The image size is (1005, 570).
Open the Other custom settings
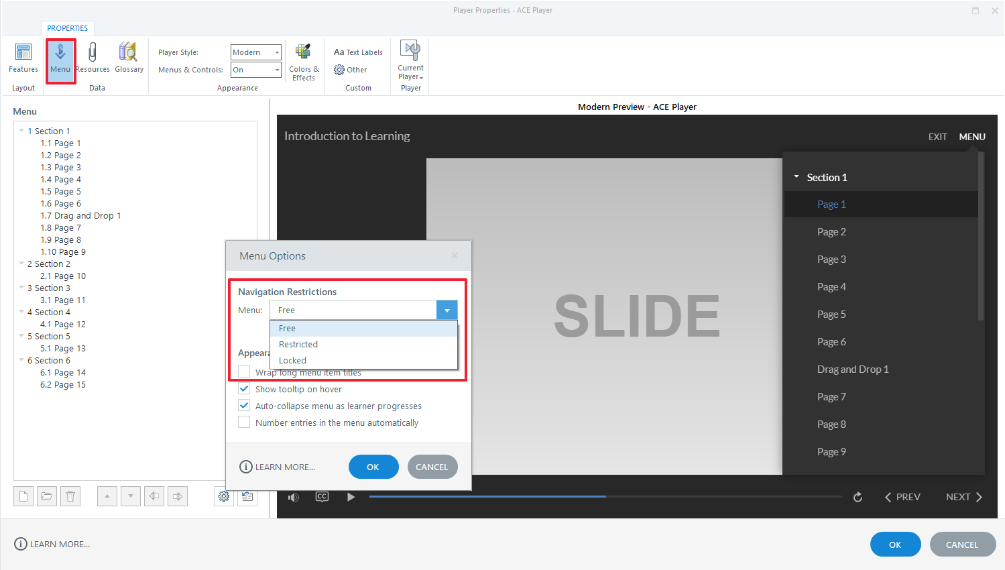pos(350,69)
